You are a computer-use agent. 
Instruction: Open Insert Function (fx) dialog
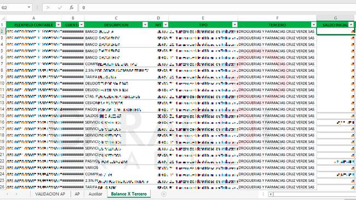71,8
